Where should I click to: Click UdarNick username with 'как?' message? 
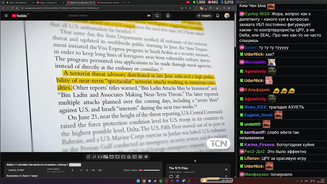tap(254, 54)
